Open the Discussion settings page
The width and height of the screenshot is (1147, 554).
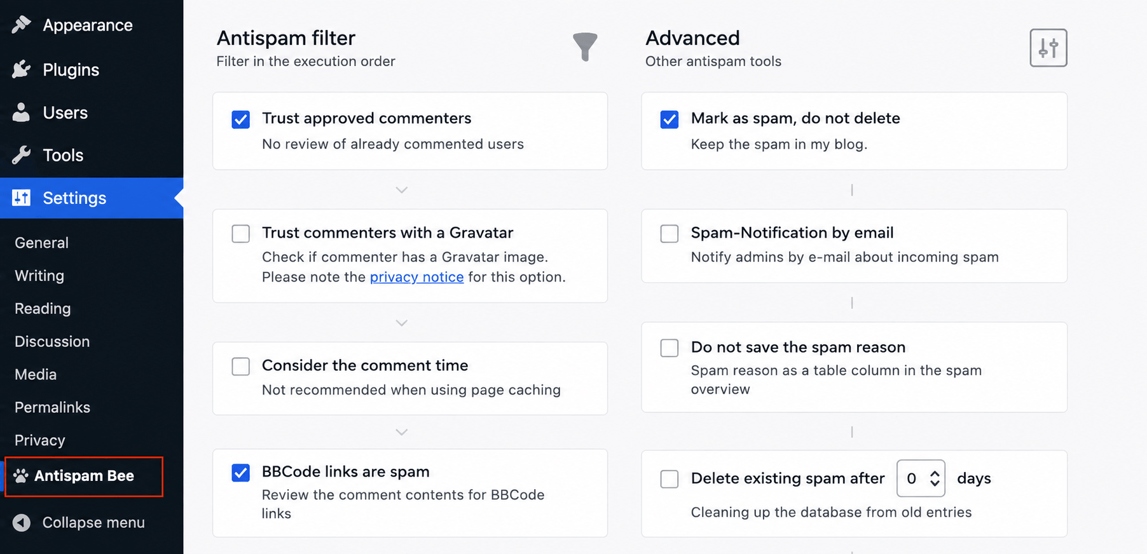pos(52,341)
